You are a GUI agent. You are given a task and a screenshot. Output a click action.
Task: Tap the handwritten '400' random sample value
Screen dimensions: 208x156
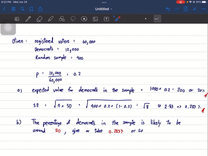point(80,58)
